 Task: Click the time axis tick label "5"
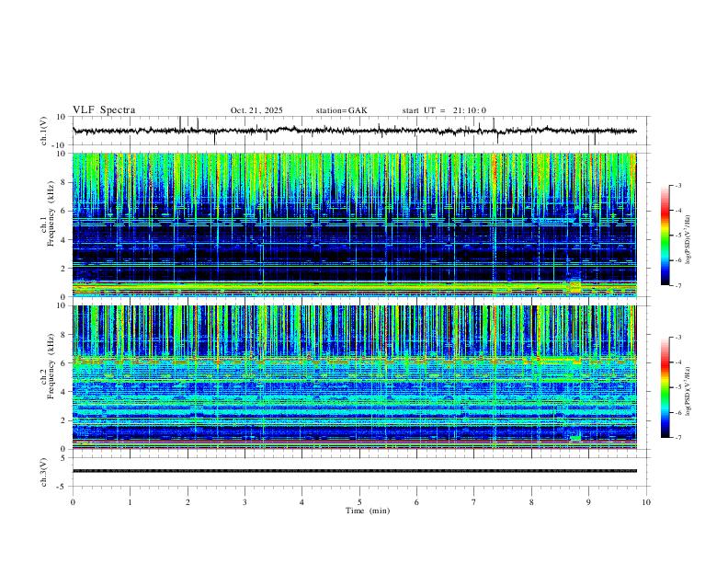[359, 502]
